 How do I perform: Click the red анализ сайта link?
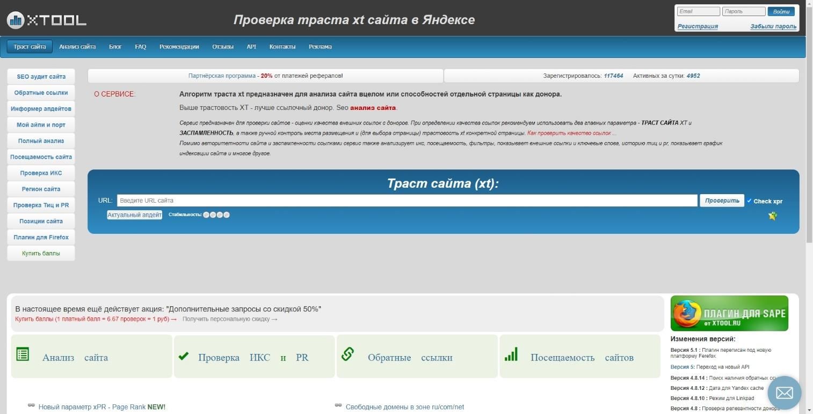pyautogui.click(x=373, y=108)
